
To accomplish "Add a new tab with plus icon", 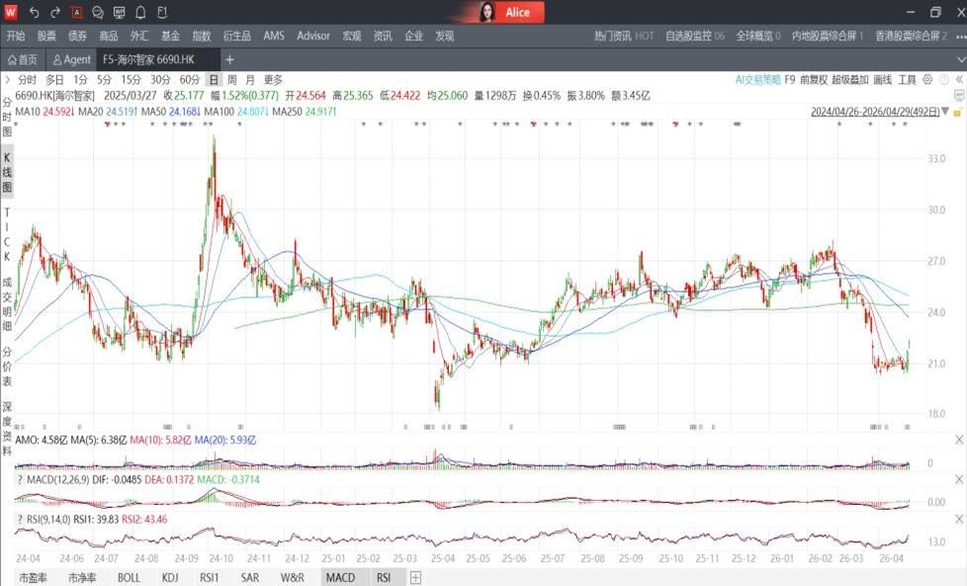I will [x=230, y=60].
